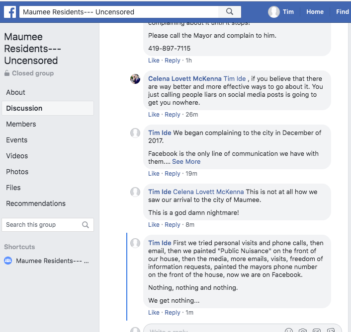Click the GIF icon in the reply box
351x332 pixels.
point(317,330)
